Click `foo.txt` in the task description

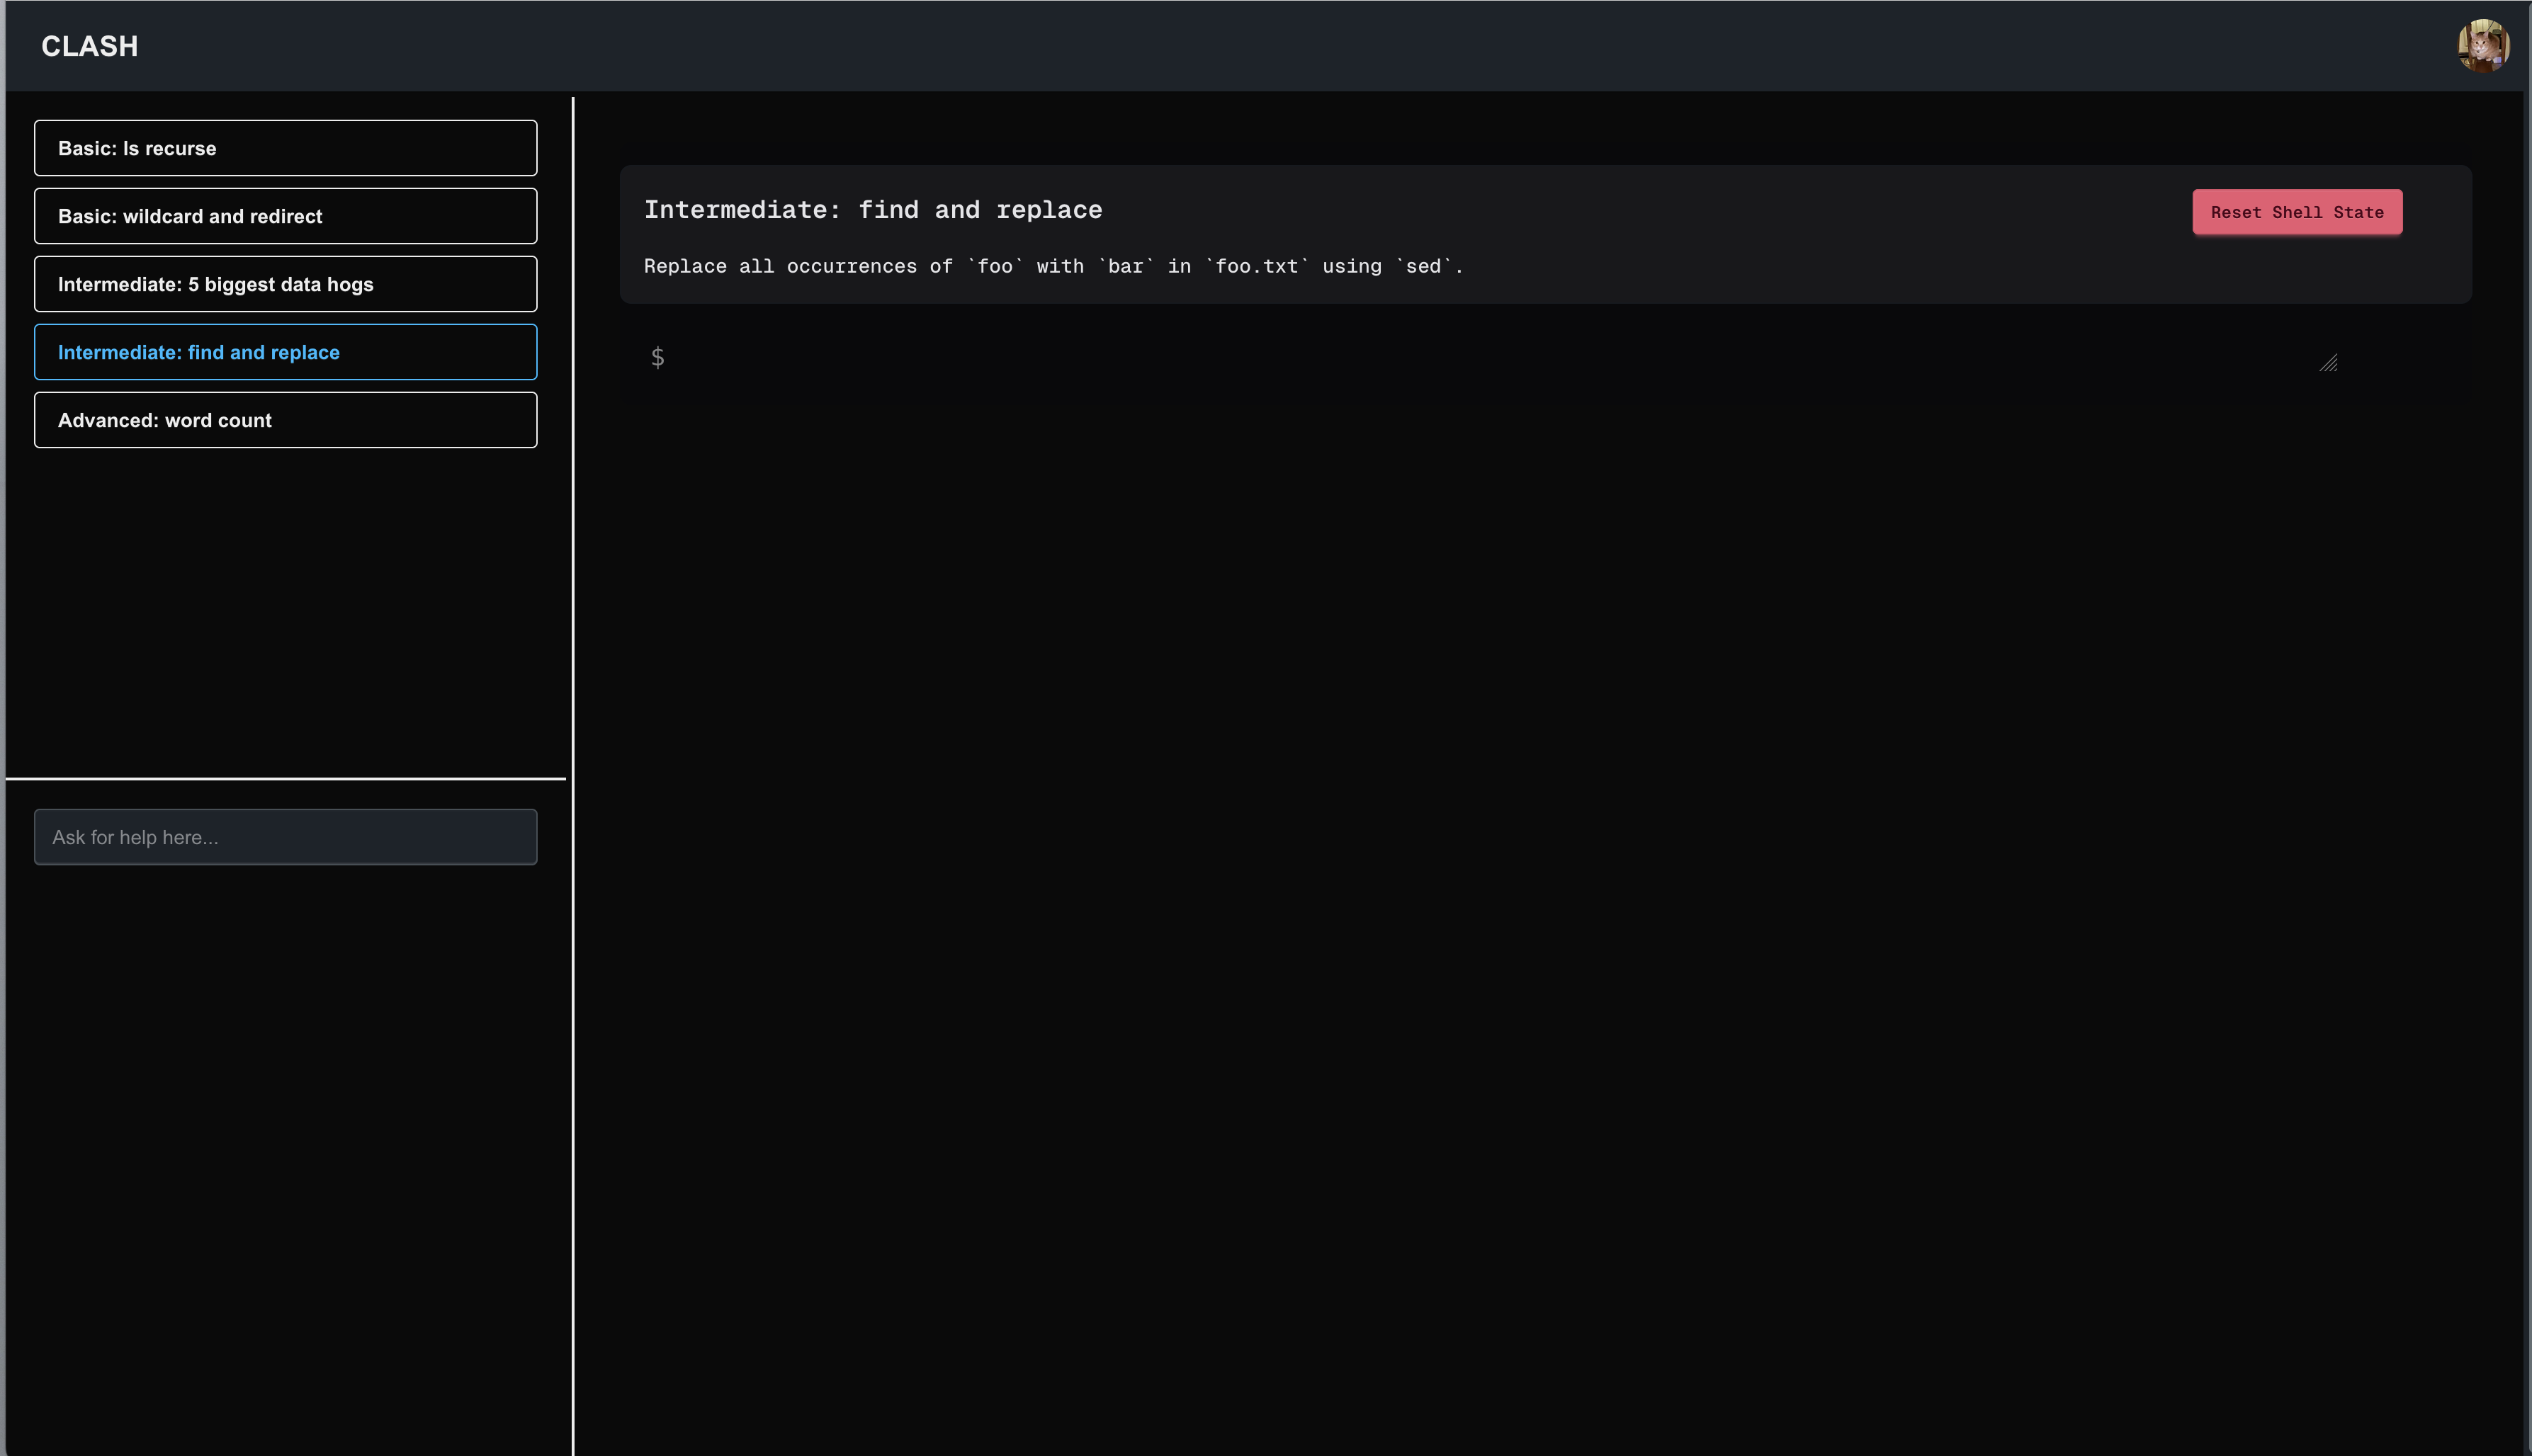coord(1257,266)
